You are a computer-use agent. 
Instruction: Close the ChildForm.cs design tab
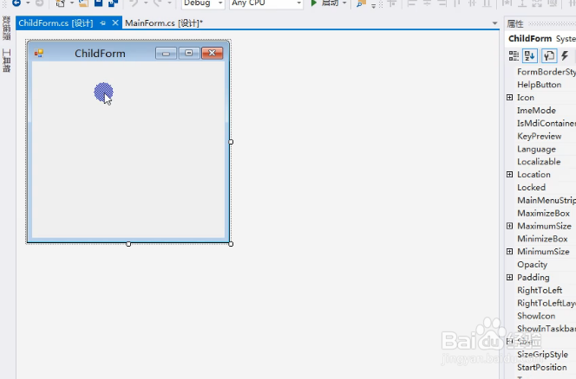(115, 22)
